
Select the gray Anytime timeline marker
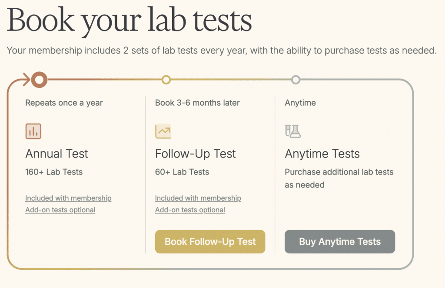pos(296,80)
